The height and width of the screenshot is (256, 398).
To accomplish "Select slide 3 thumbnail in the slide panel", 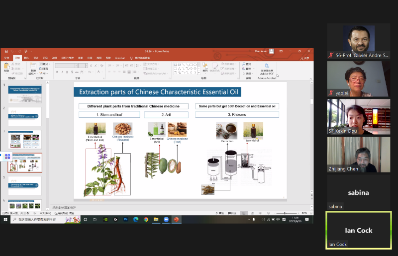I will point(25,140).
